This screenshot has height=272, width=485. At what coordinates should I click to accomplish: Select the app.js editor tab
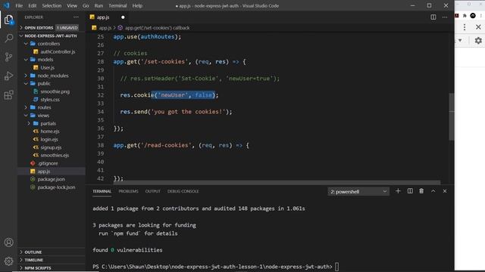click(x=107, y=17)
